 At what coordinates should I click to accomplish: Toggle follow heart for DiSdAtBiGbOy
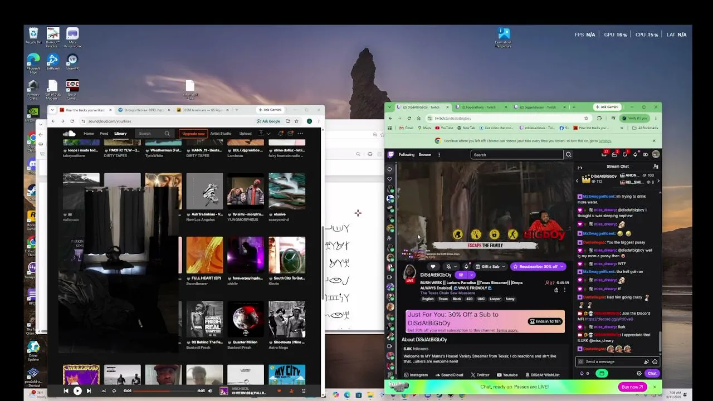click(x=433, y=267)
